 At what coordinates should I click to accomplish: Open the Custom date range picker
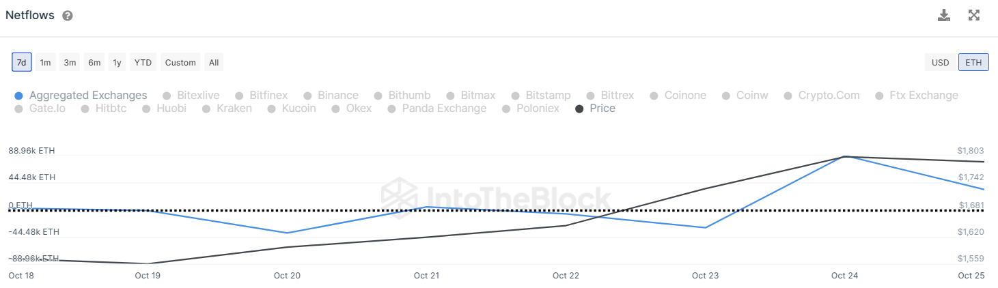click(180, 63)
